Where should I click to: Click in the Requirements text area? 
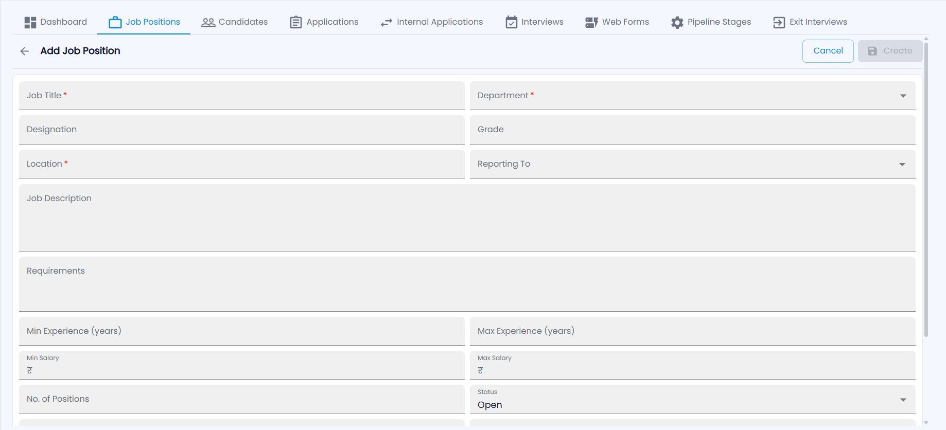pyautogui.click(x=467, y=284)
